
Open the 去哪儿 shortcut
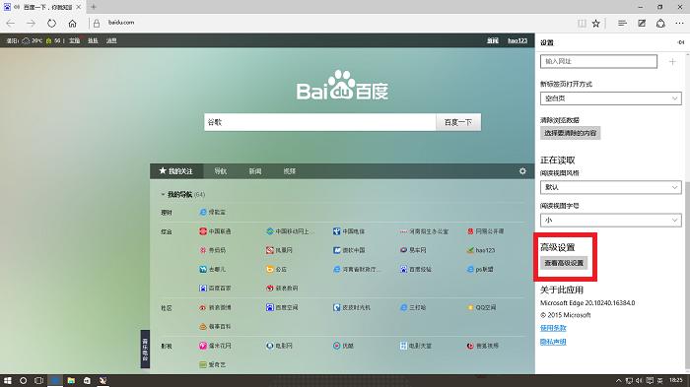point(212,269)
